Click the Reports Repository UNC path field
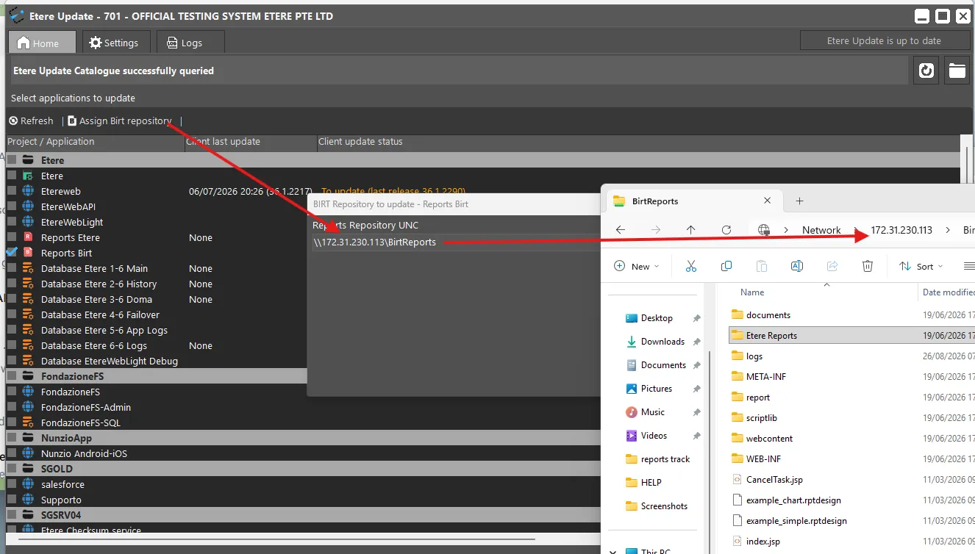The image size is (975, 554). pos(456,242)
